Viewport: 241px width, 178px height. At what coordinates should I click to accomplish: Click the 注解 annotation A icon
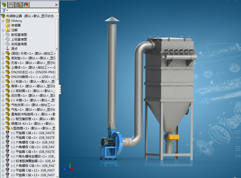tap(8, 30)
